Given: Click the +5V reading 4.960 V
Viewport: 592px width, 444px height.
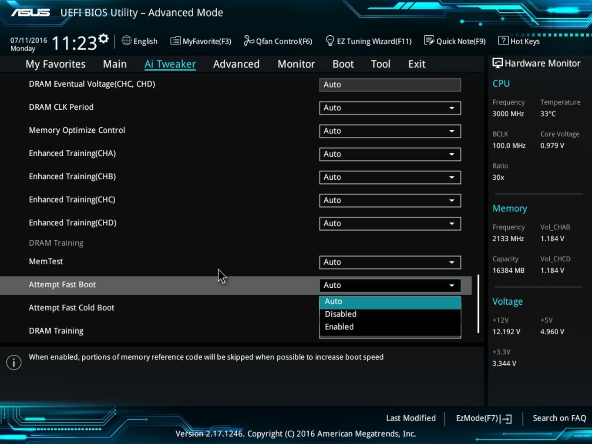Looking at the screenshot, I should coord(552,332).
